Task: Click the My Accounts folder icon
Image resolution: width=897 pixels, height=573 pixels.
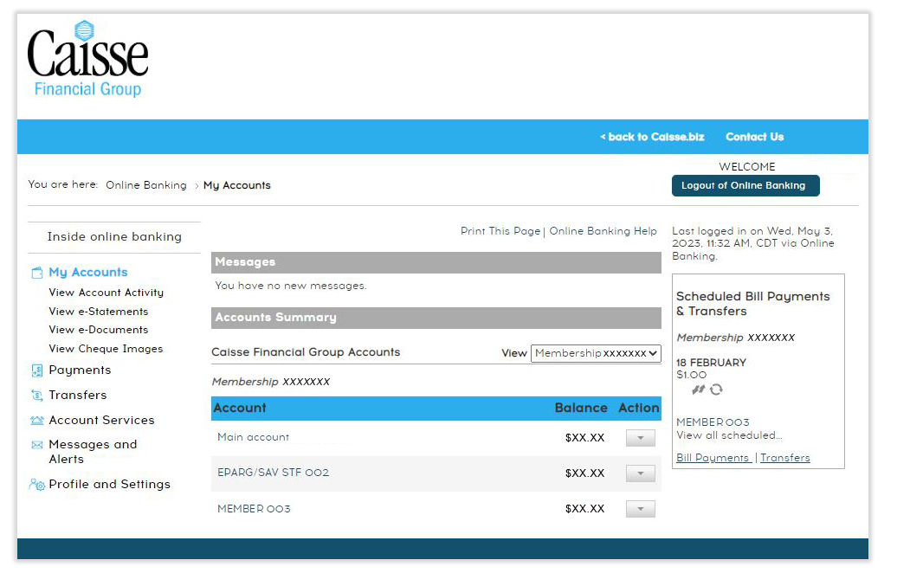Action: coord(37,273)
